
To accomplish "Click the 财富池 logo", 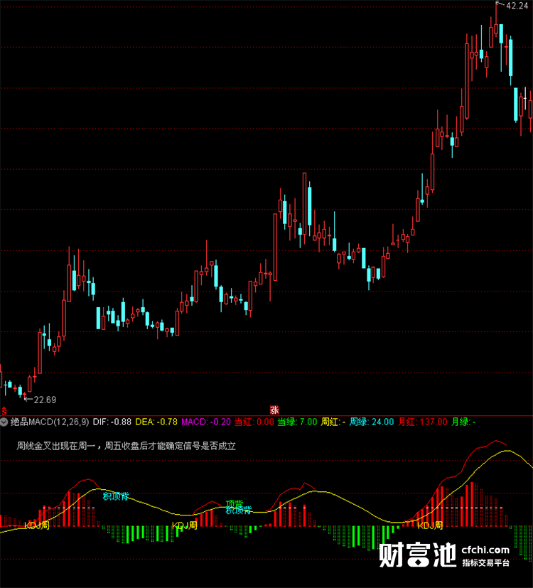I will pos(418,555).
